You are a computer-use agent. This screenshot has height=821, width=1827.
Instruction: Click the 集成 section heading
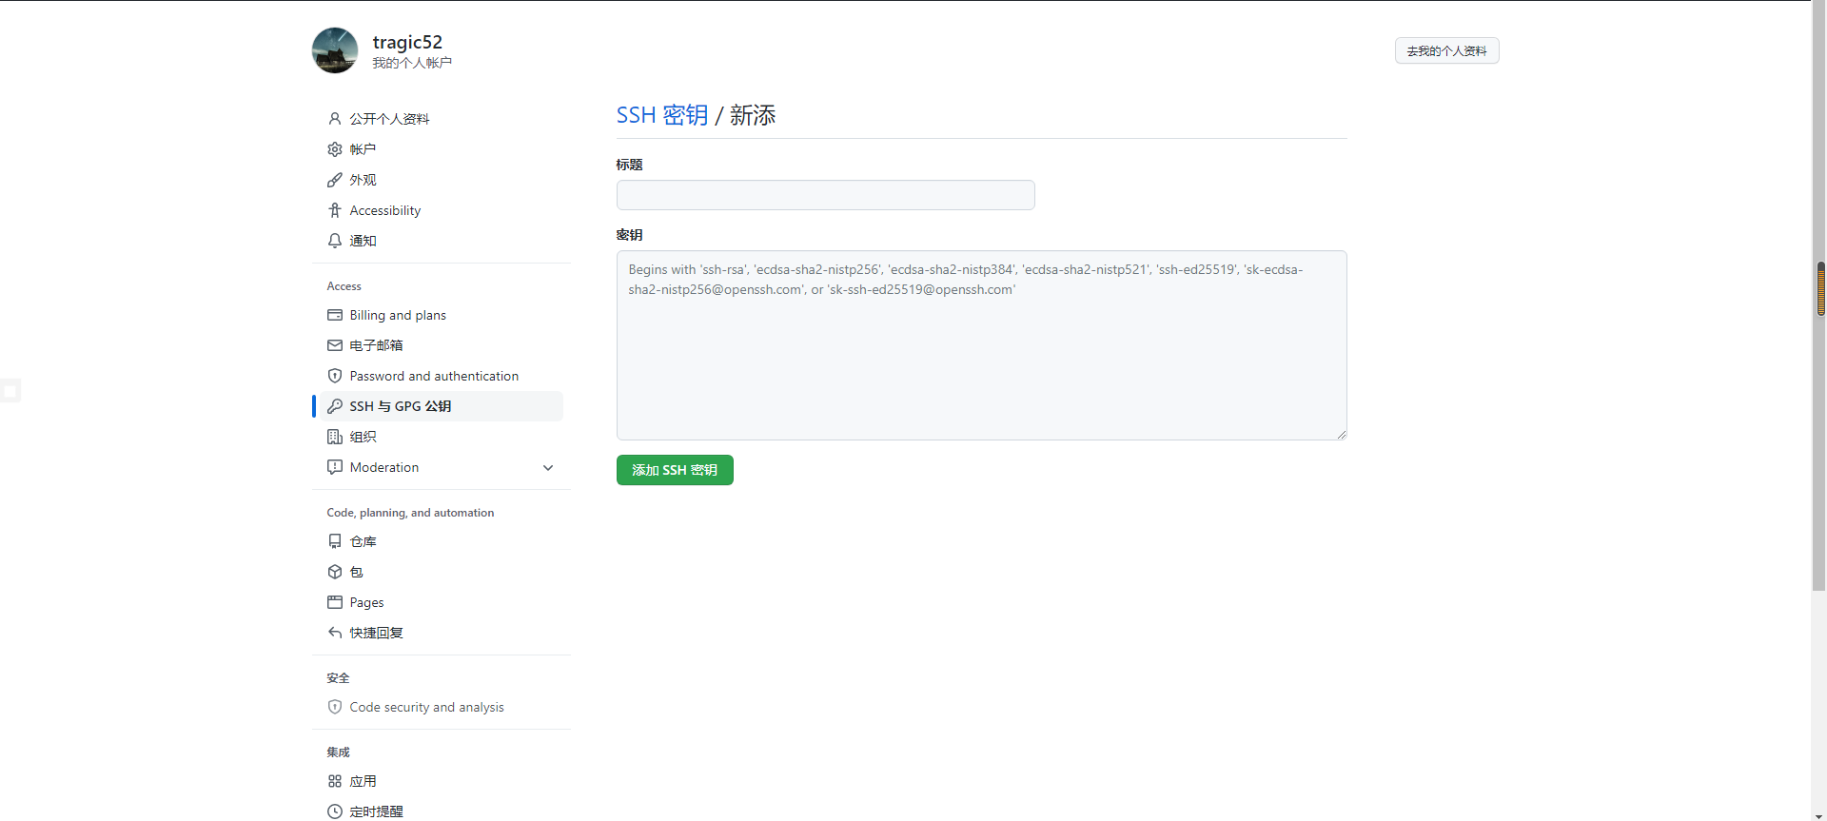(339, 753)
